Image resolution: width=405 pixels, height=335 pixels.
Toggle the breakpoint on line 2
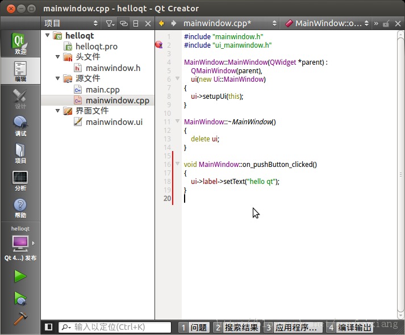159,45
